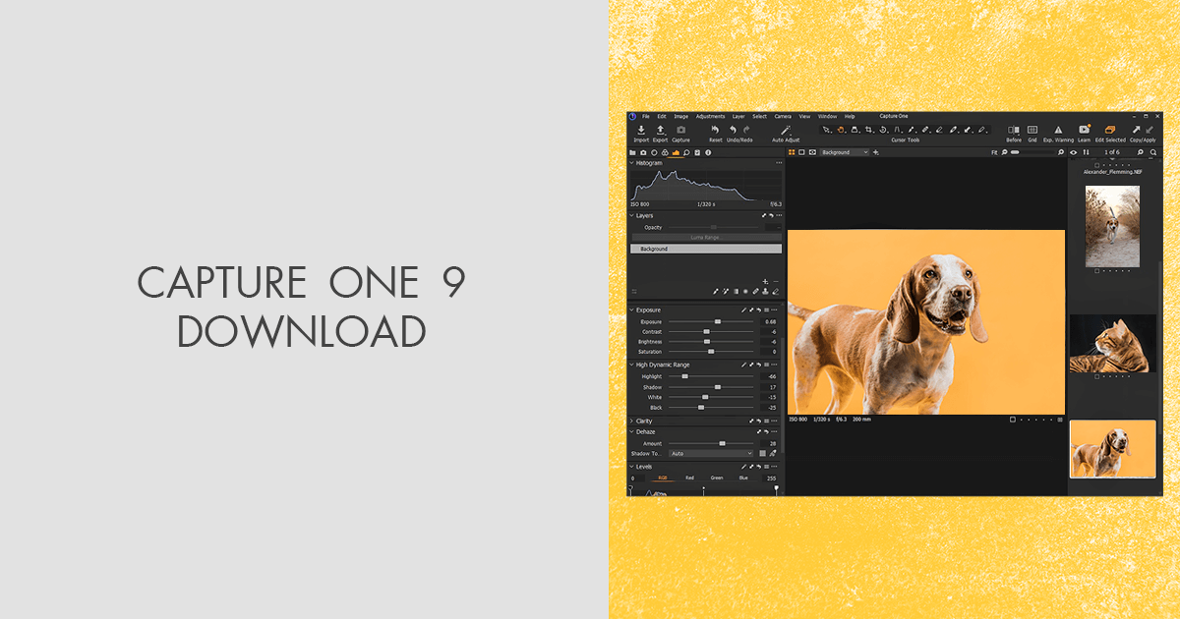The height and width of the screenshot is (619, 1180).
Task: Open the Learn panel
Action: pos(1084,130)
